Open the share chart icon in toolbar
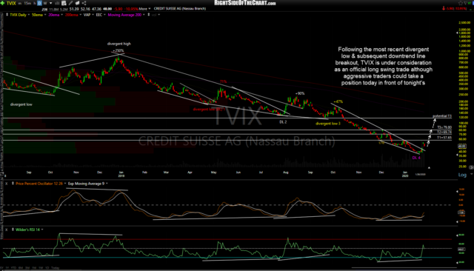The image size is (474, 271). (84, 3)
